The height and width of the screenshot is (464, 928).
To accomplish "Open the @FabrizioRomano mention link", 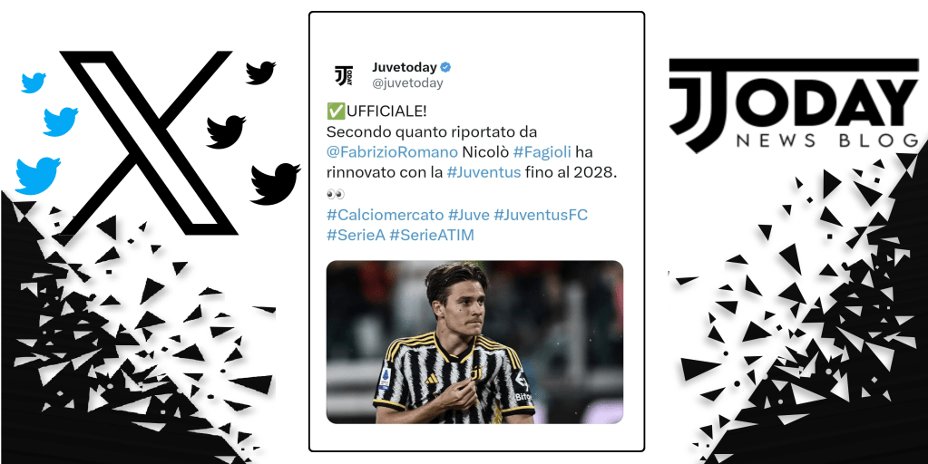I will (x=393, y=152).
